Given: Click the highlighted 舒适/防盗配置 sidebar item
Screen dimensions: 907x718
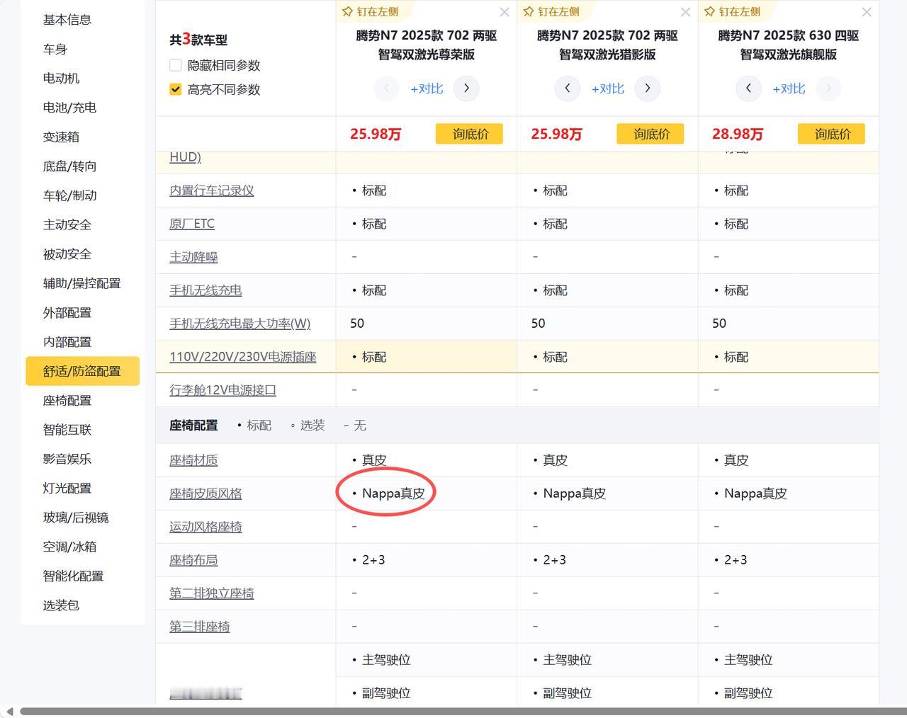Looking at the screenshot, I should pos(82,371).
